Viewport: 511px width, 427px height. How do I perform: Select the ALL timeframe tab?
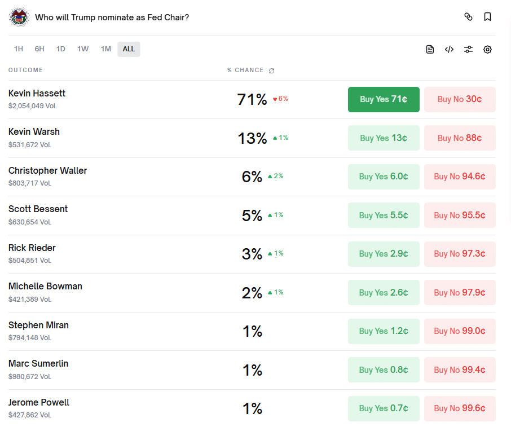[x=129, y=49]
